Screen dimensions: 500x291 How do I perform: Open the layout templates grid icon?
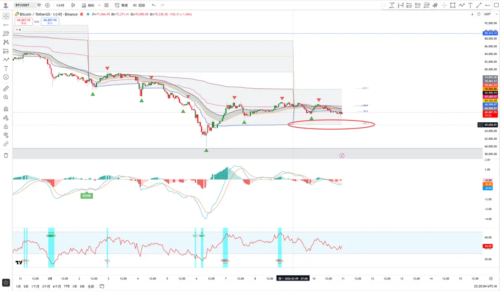[107, 5]
